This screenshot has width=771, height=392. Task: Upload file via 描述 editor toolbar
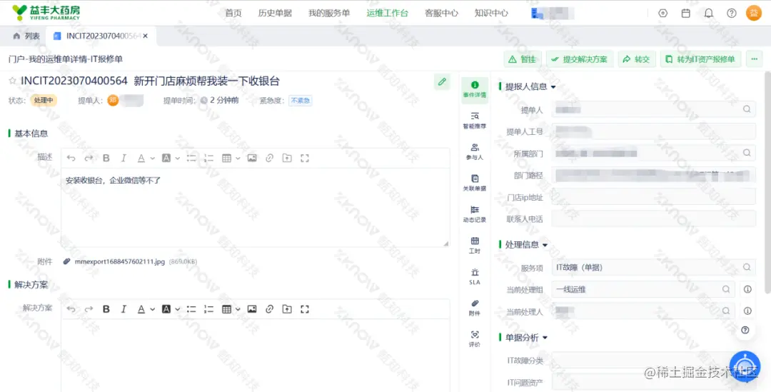tap(287, 159)
